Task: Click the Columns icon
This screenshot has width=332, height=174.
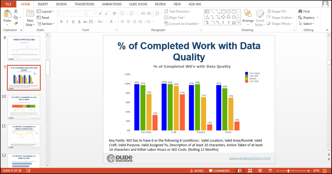Action: tap(149, 21)
